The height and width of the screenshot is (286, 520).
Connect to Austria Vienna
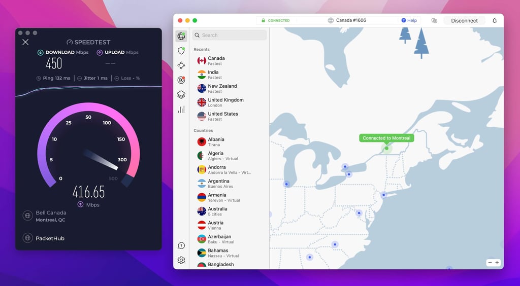230,225
